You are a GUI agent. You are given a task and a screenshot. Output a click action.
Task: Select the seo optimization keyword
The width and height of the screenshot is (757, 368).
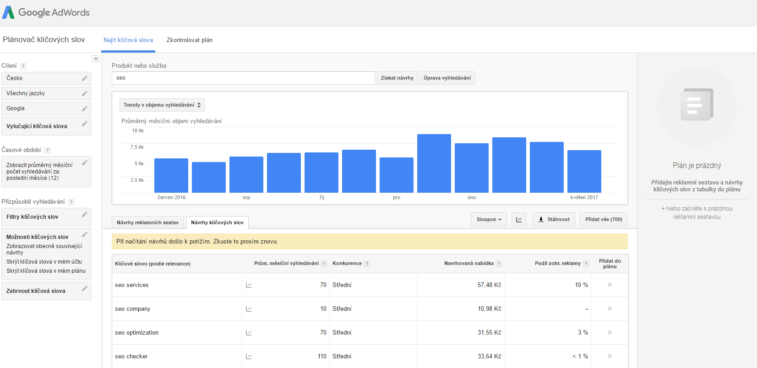(x=136, y=333)
